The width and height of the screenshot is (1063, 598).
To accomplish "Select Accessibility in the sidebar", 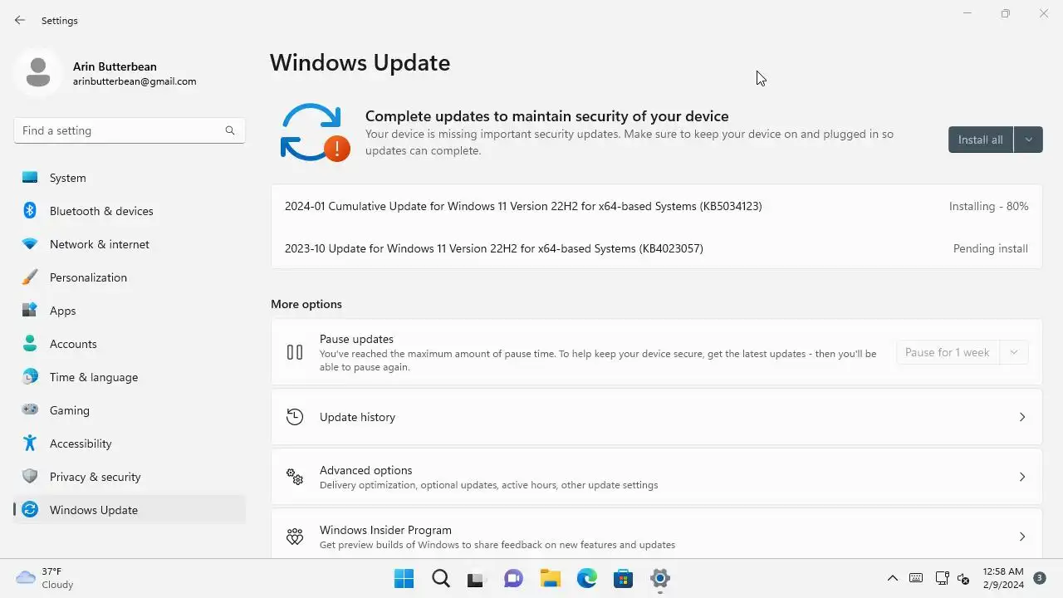I will pos(130,444).
